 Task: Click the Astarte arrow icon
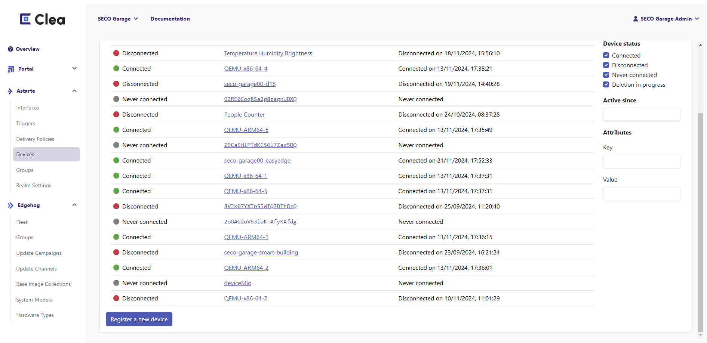pos(10,91)
